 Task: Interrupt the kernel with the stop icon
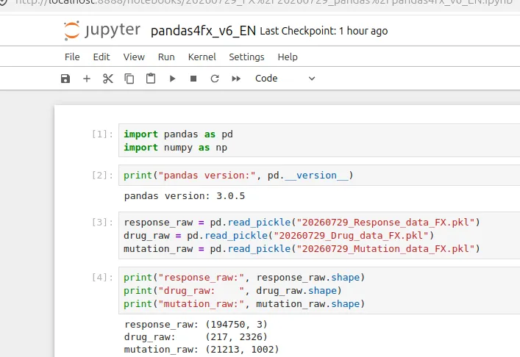tap(193, 79)
